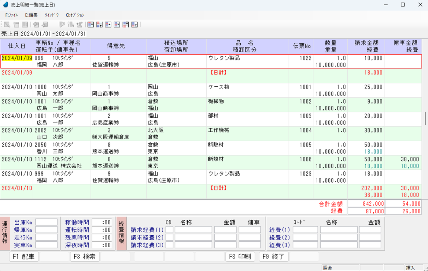Jump to last record using toolbar icon
This screenshot has height=271, width=428.
[134, 25]
